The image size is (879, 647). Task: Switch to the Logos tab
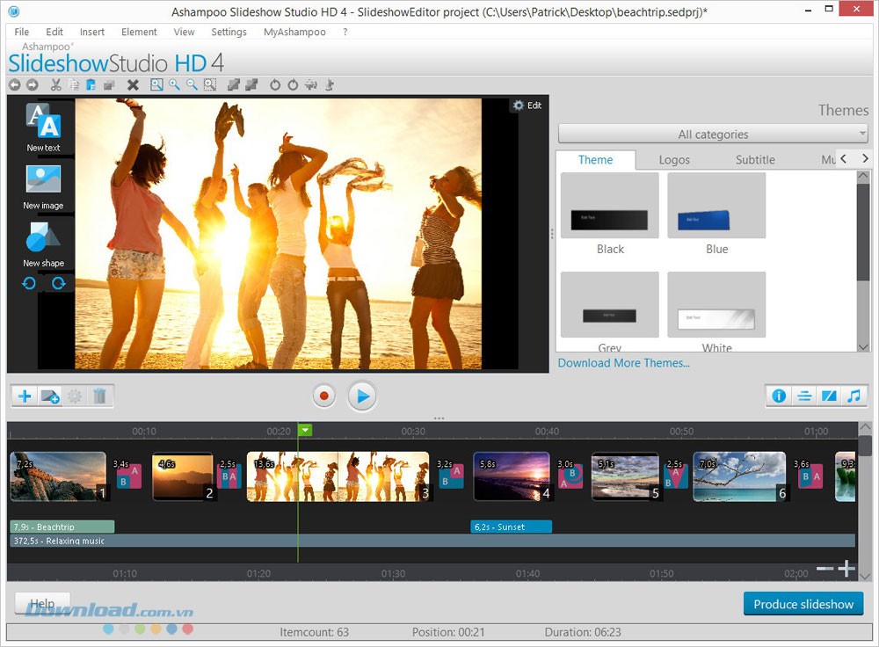674,160
